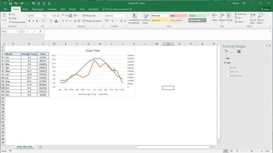The image size is (273, 153).
Task: Click the Format Painter brush
Action: [x=10, y=22]
